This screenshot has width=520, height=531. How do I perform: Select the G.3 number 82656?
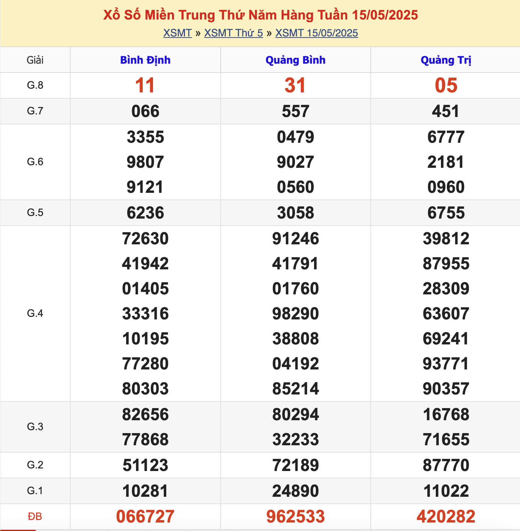(x=145, y=415)
